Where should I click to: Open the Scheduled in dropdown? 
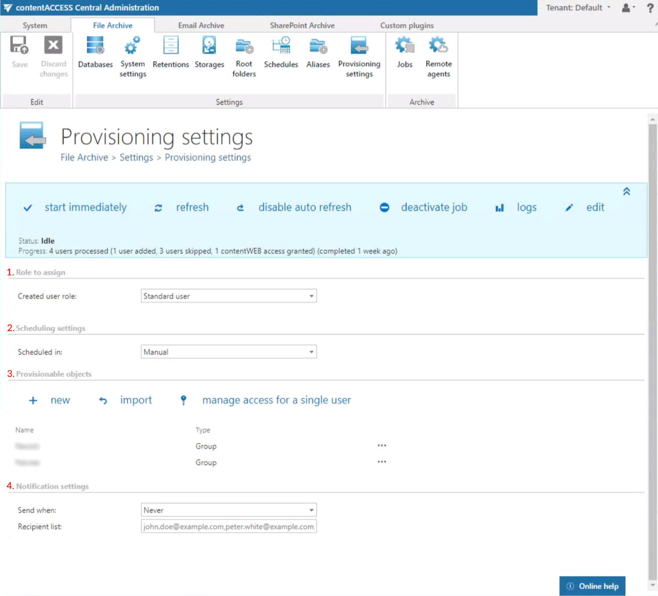tap(229, 352)
